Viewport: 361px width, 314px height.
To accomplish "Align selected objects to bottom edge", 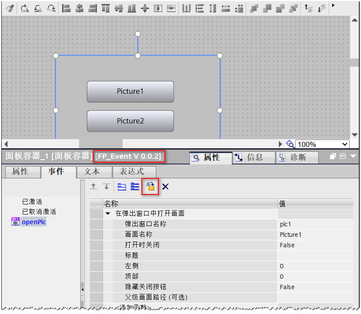I will [132, 7].
